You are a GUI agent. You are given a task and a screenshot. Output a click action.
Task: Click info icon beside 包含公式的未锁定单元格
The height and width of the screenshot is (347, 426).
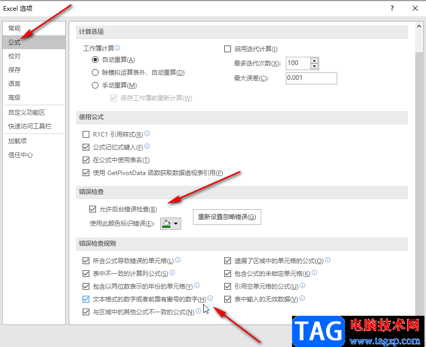pos(314,273)
